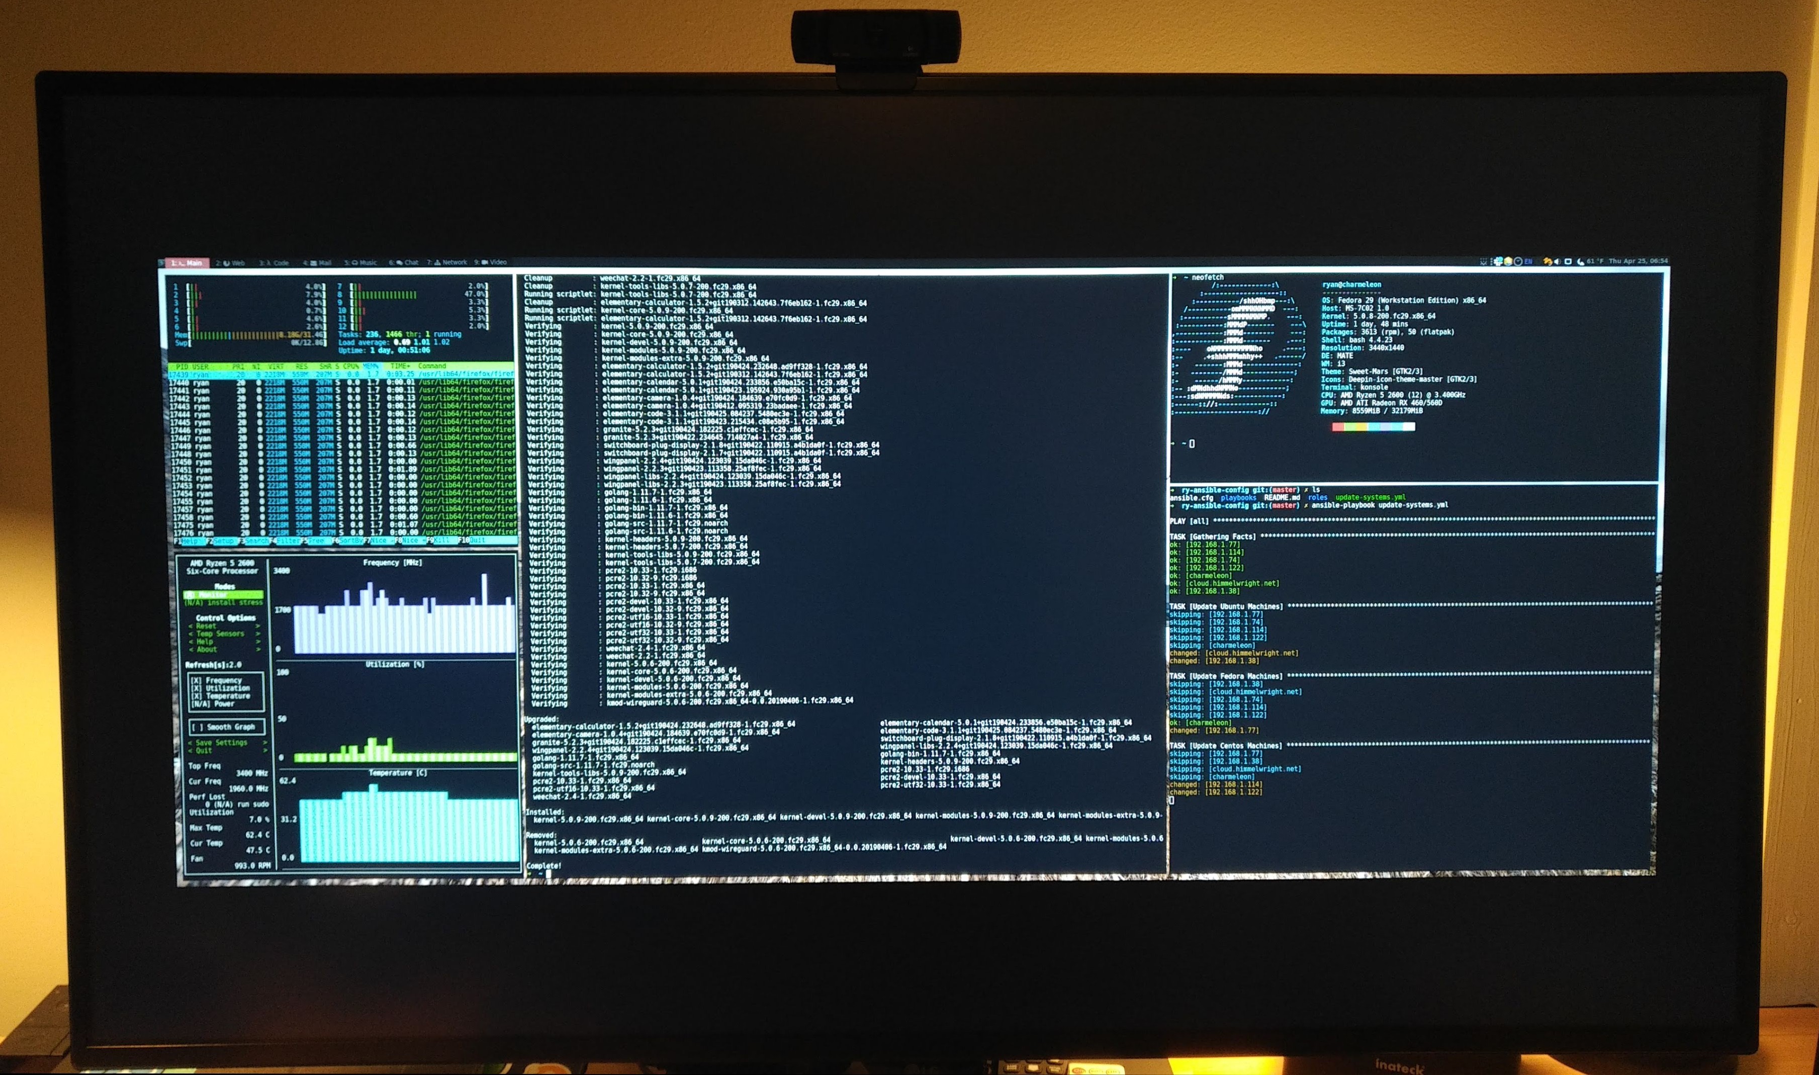Click Save Settings in s-tui
1819x1075 pixels.
point(222,743)
